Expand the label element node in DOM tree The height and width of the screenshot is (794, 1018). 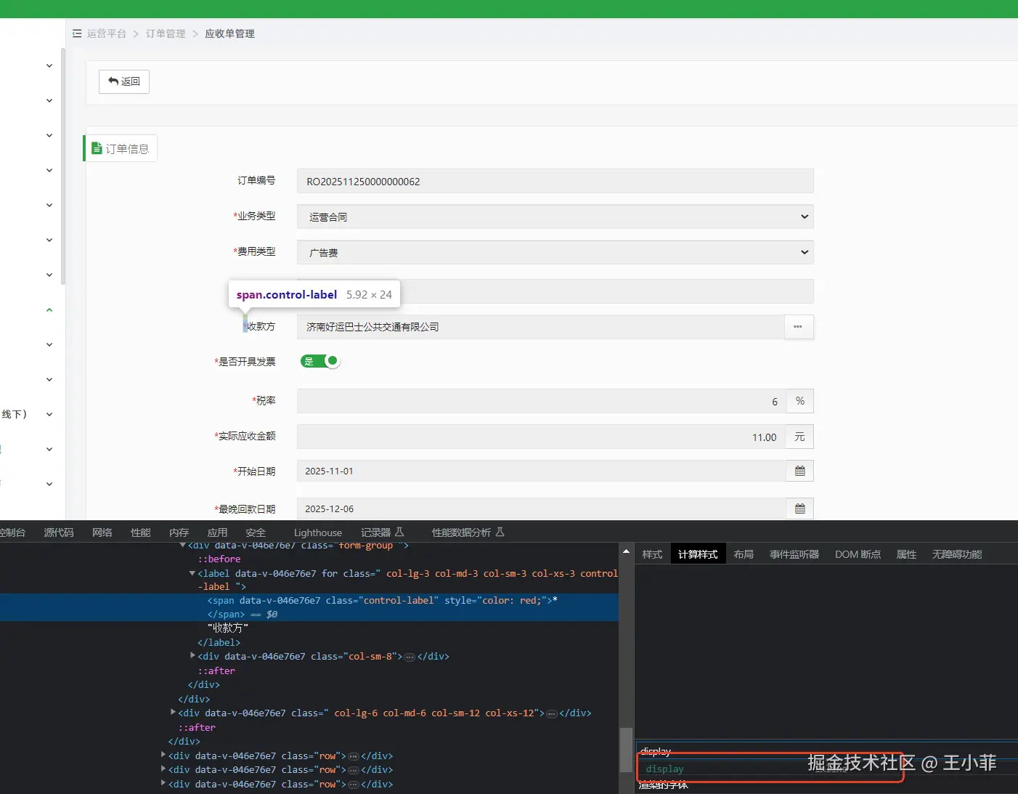coord(192,573)
